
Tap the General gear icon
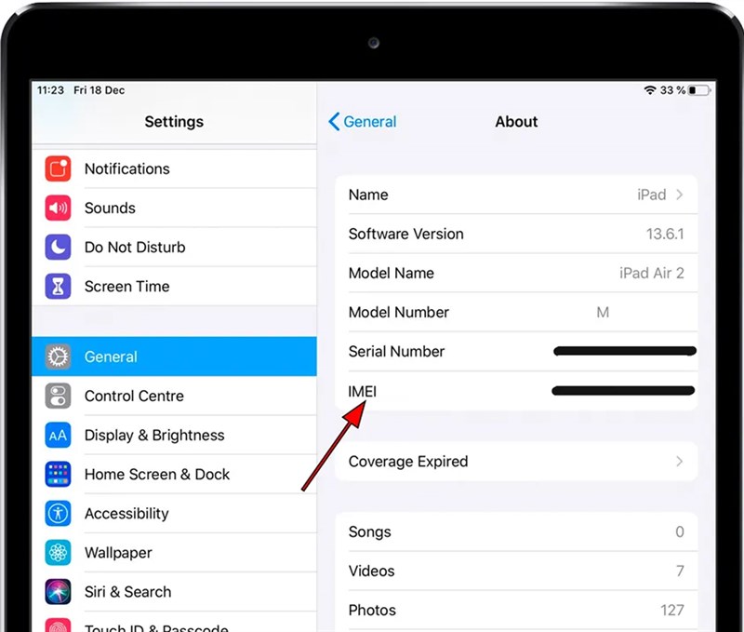pyautogui.click(x=58, y=356)
